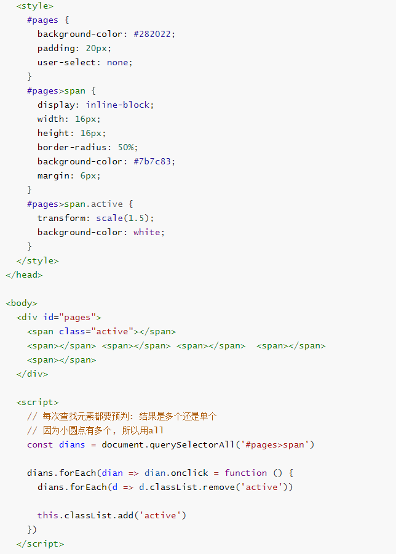
Task: Click the closing </head> tag
Action: click(25, 275)
